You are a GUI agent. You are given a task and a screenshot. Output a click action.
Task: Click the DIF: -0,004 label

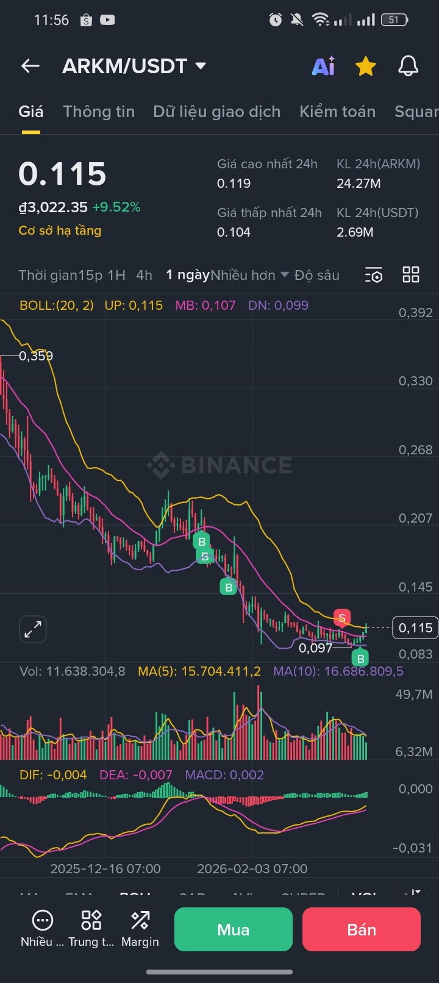coord(53,775)
